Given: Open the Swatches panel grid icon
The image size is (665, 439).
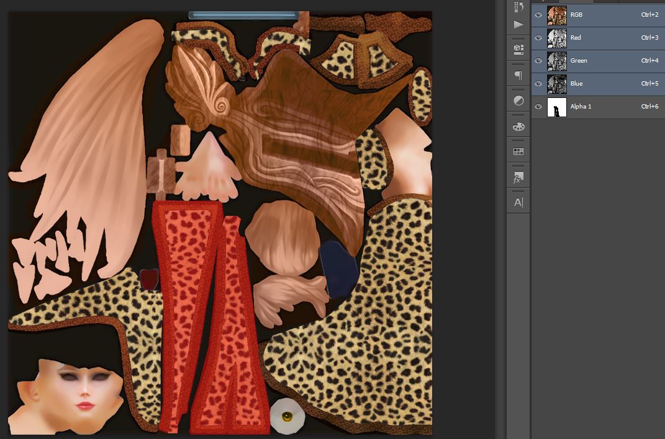Looking at the screenshot, I should [x=518, y=151].
